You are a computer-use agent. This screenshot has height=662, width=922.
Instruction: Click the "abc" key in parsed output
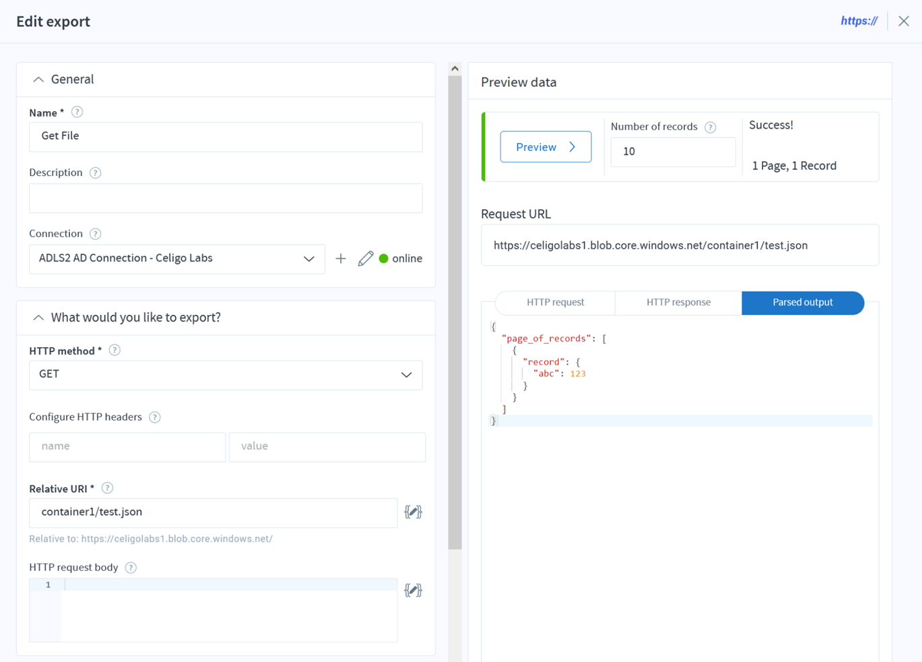(546, 373)
